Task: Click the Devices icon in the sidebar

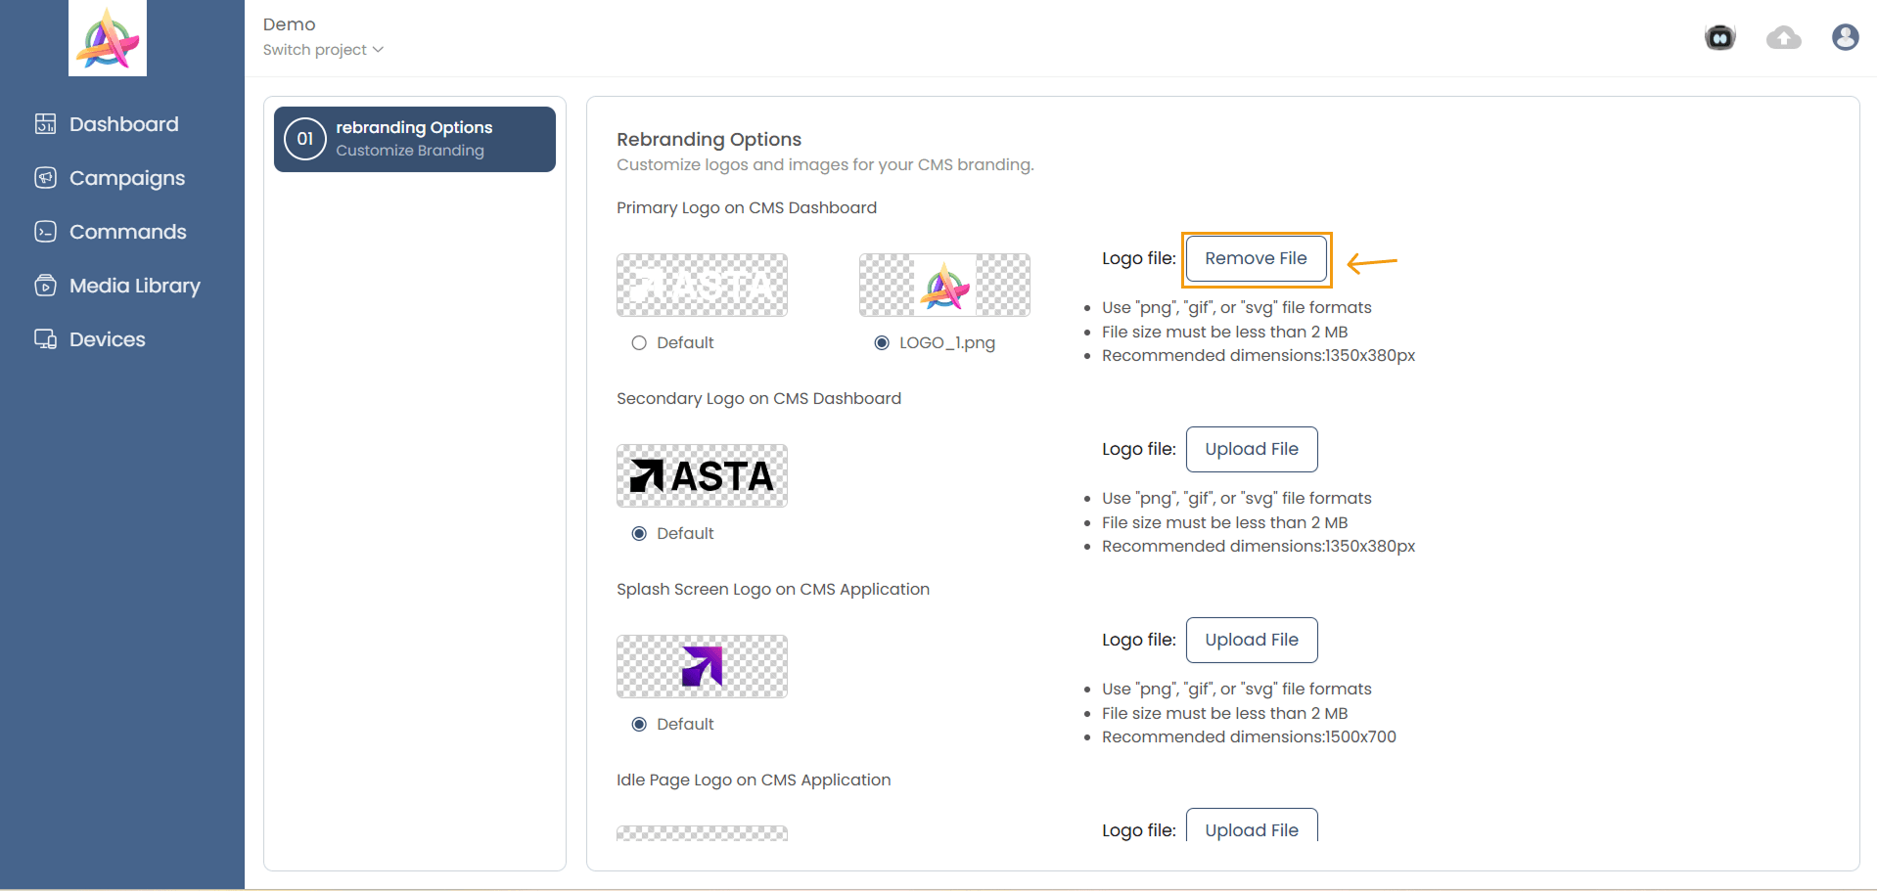Action: [45, 339]
